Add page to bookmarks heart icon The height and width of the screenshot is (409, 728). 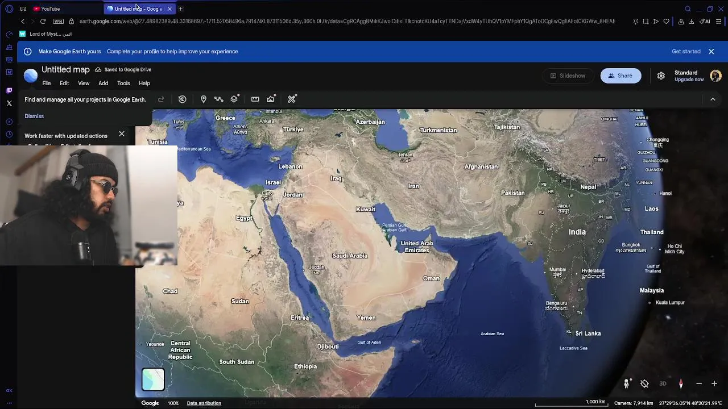pyautogui.click(x=666, y=21)
